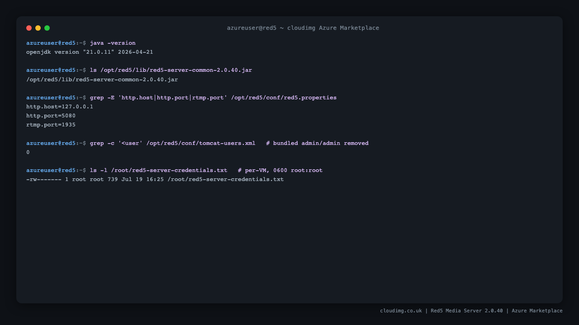Click the yellow minimize window dot

[38, 28]
